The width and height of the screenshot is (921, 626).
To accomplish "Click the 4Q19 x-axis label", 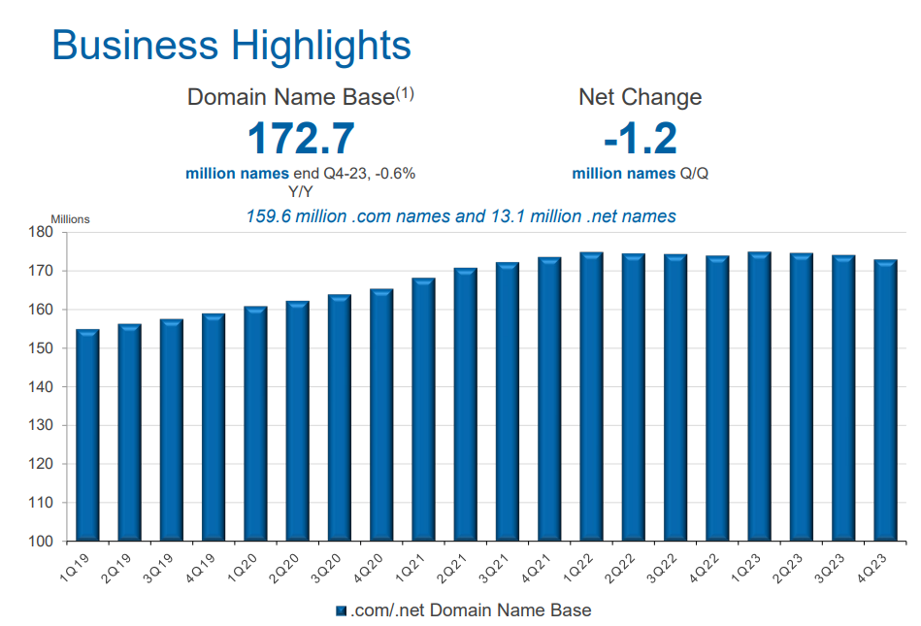I will 201,568.
